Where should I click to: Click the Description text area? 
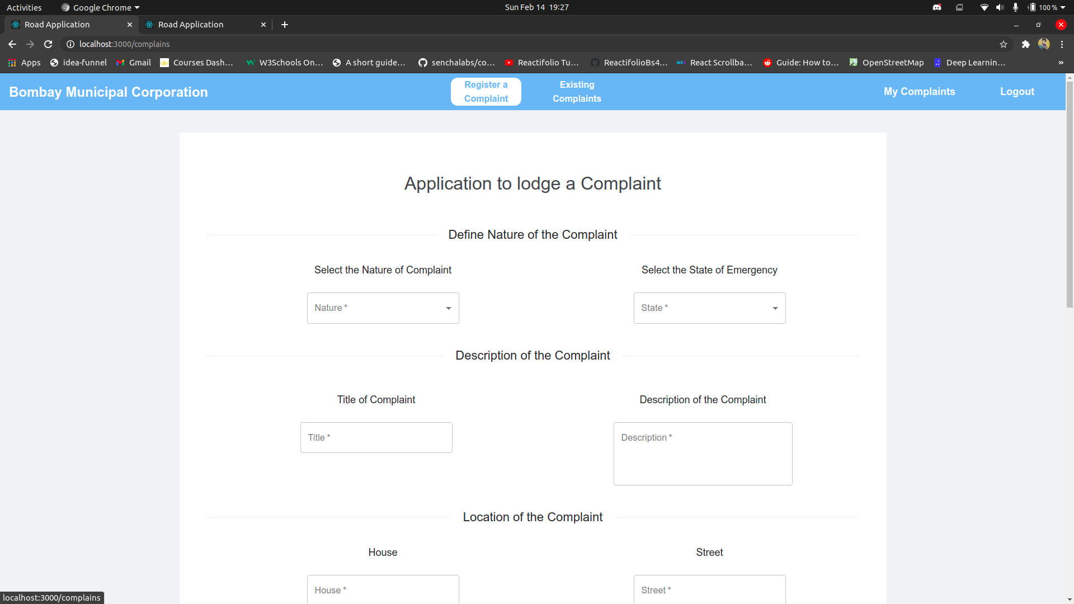703,454
